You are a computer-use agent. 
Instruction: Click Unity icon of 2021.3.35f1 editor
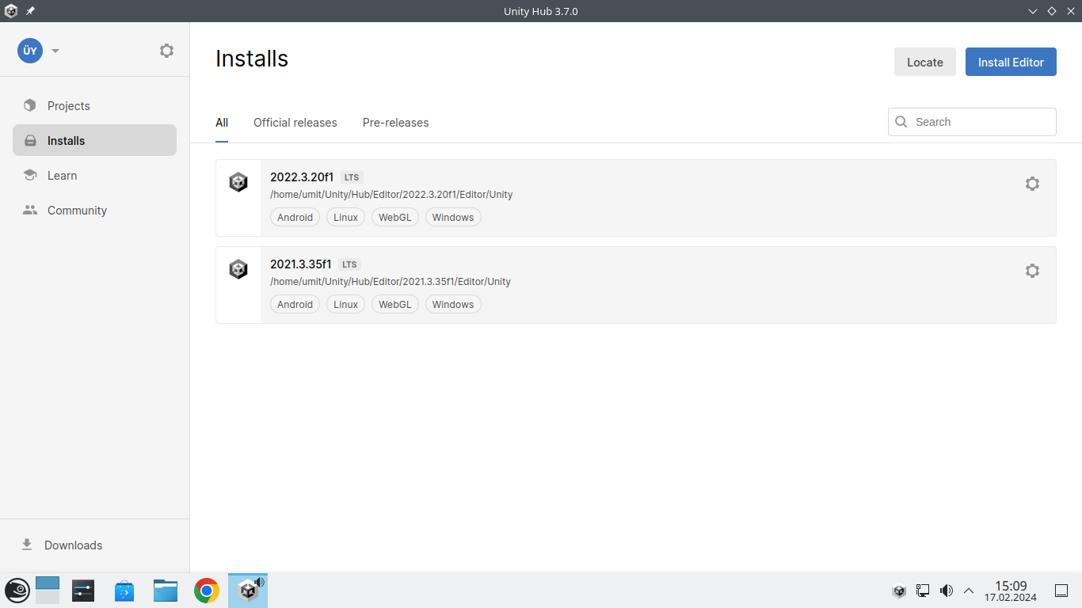coord(238,270)
